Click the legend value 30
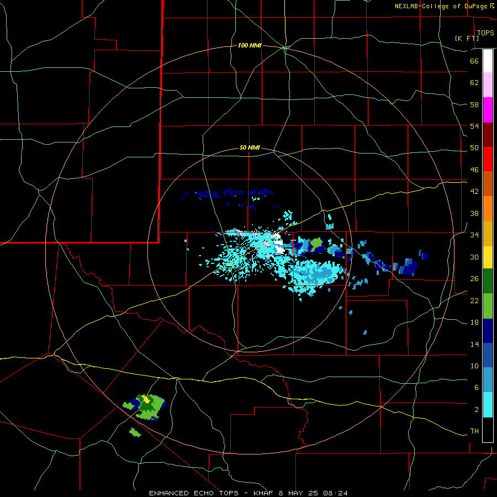The image size is (497, 497). point(474,257)
